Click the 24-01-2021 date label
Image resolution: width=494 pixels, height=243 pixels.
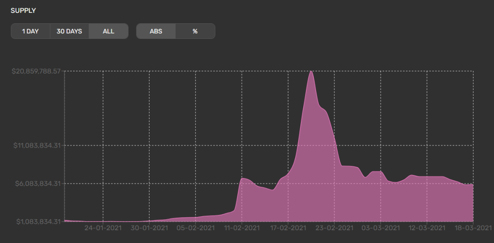103,228
